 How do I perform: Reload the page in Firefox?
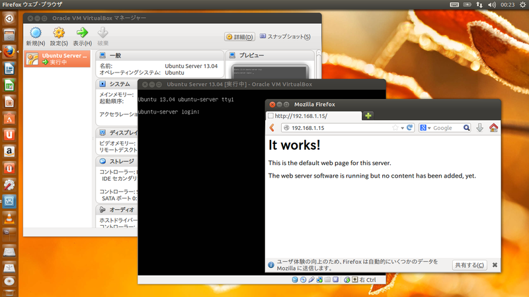[409, 127]
